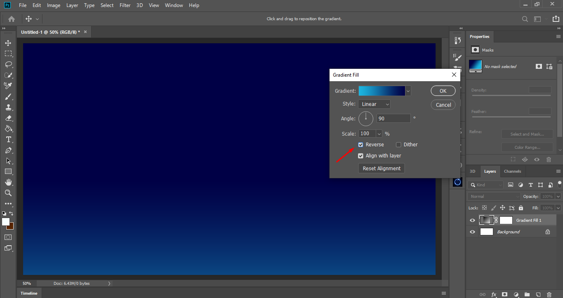Create new fill or adjustment layer
The height and width of the screenshot is (298, 563).
click(x=516, y=295)
